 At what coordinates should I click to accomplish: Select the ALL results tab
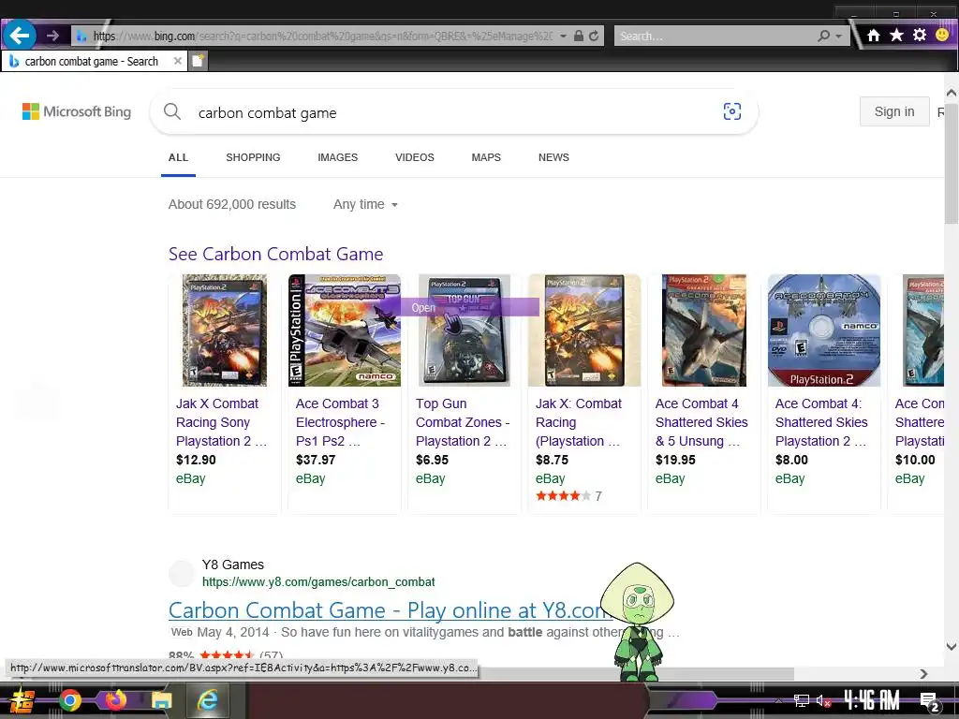[178, 157]
